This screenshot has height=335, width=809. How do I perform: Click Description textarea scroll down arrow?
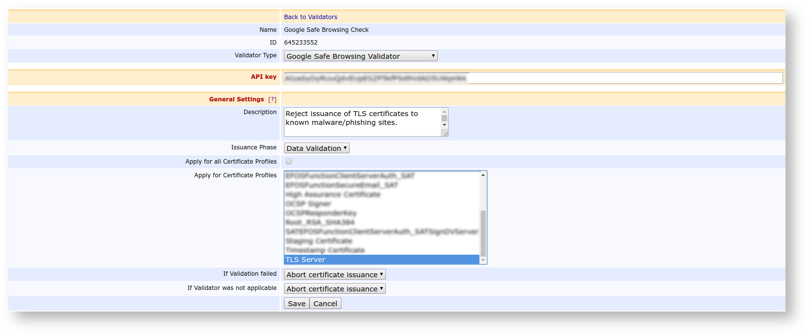pos(445,125)
